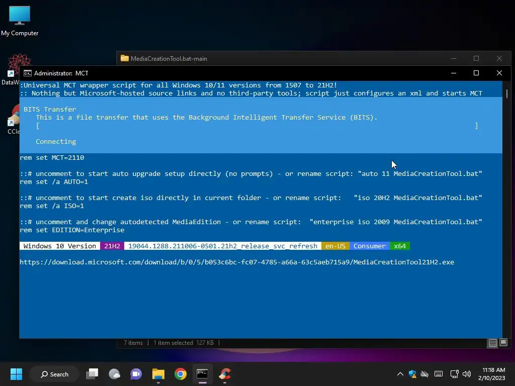Open the Widgets weather icon on taskbar
Screen dimensions: 515x386
114,374
